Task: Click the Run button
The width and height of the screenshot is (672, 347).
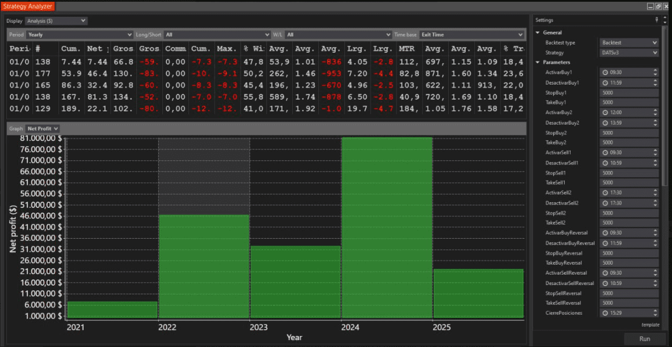Action: tap(645, 338)
